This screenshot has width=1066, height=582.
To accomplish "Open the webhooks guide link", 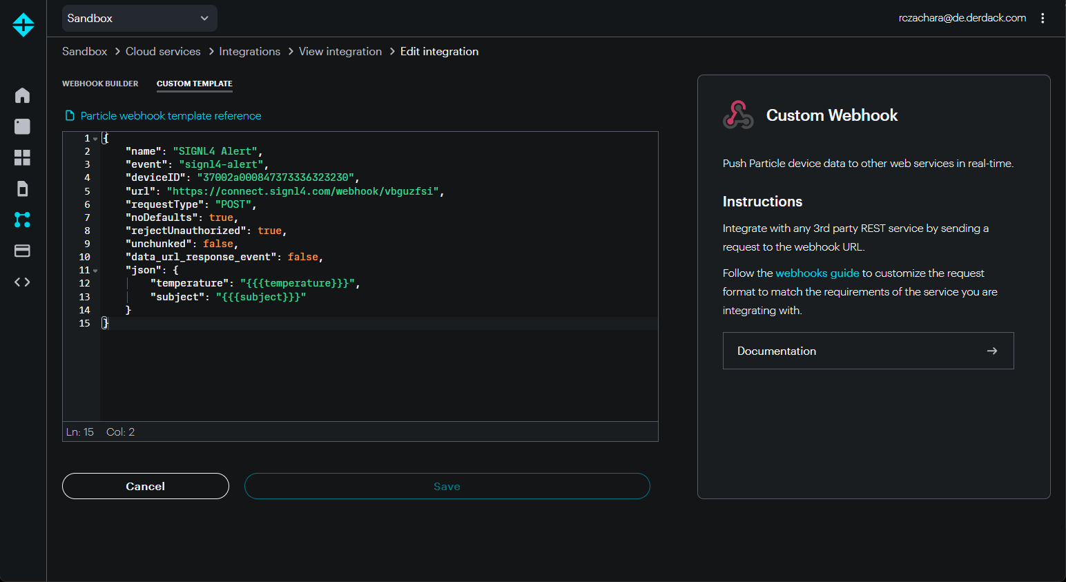I will 817,273.
